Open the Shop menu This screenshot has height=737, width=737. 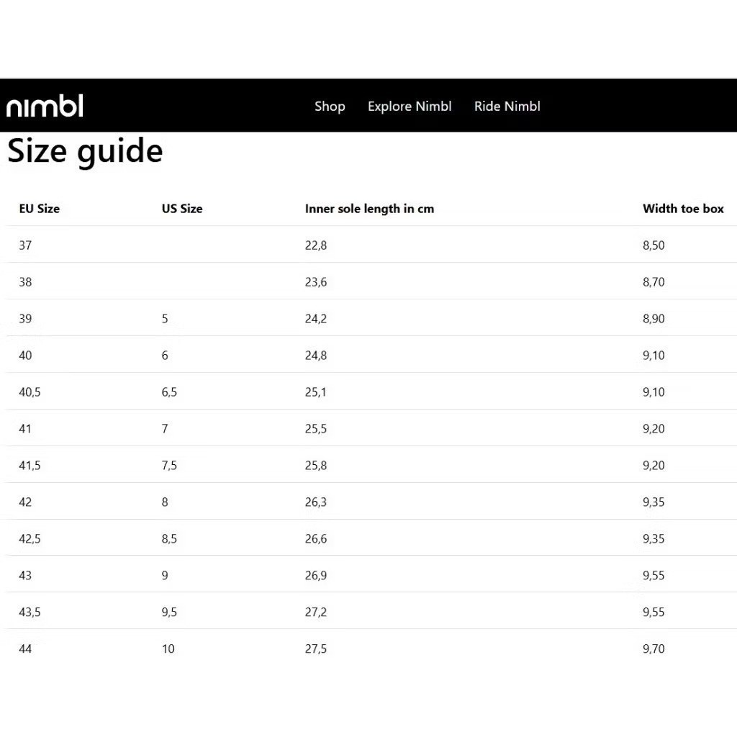point(330,107)
